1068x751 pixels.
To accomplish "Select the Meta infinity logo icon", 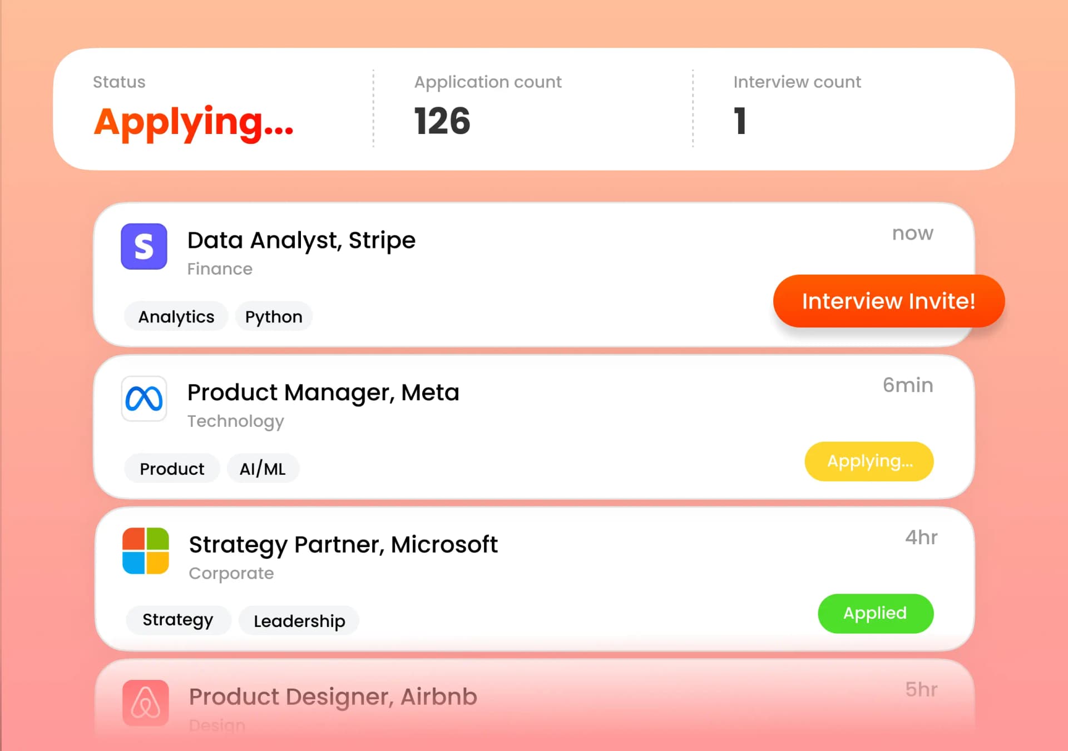I will (144, 399).
